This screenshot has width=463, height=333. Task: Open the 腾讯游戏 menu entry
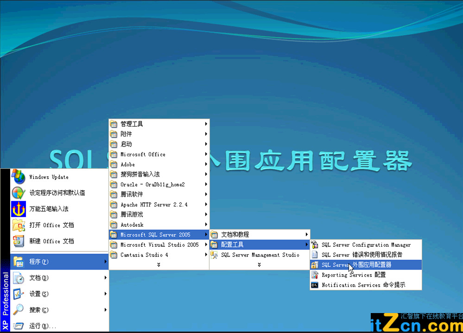[159, 215]
